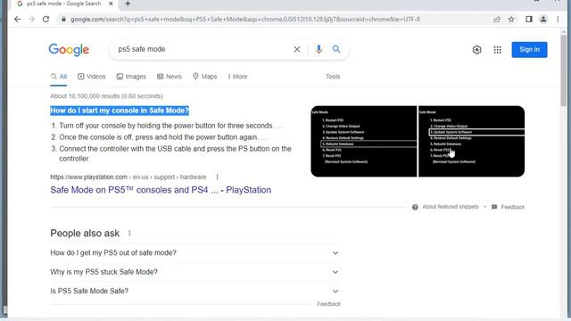Open the browser side panel icon
Image resolution: width=571 pixels, height=321 pixels.
pyautogui.click(x=529, y=20)
